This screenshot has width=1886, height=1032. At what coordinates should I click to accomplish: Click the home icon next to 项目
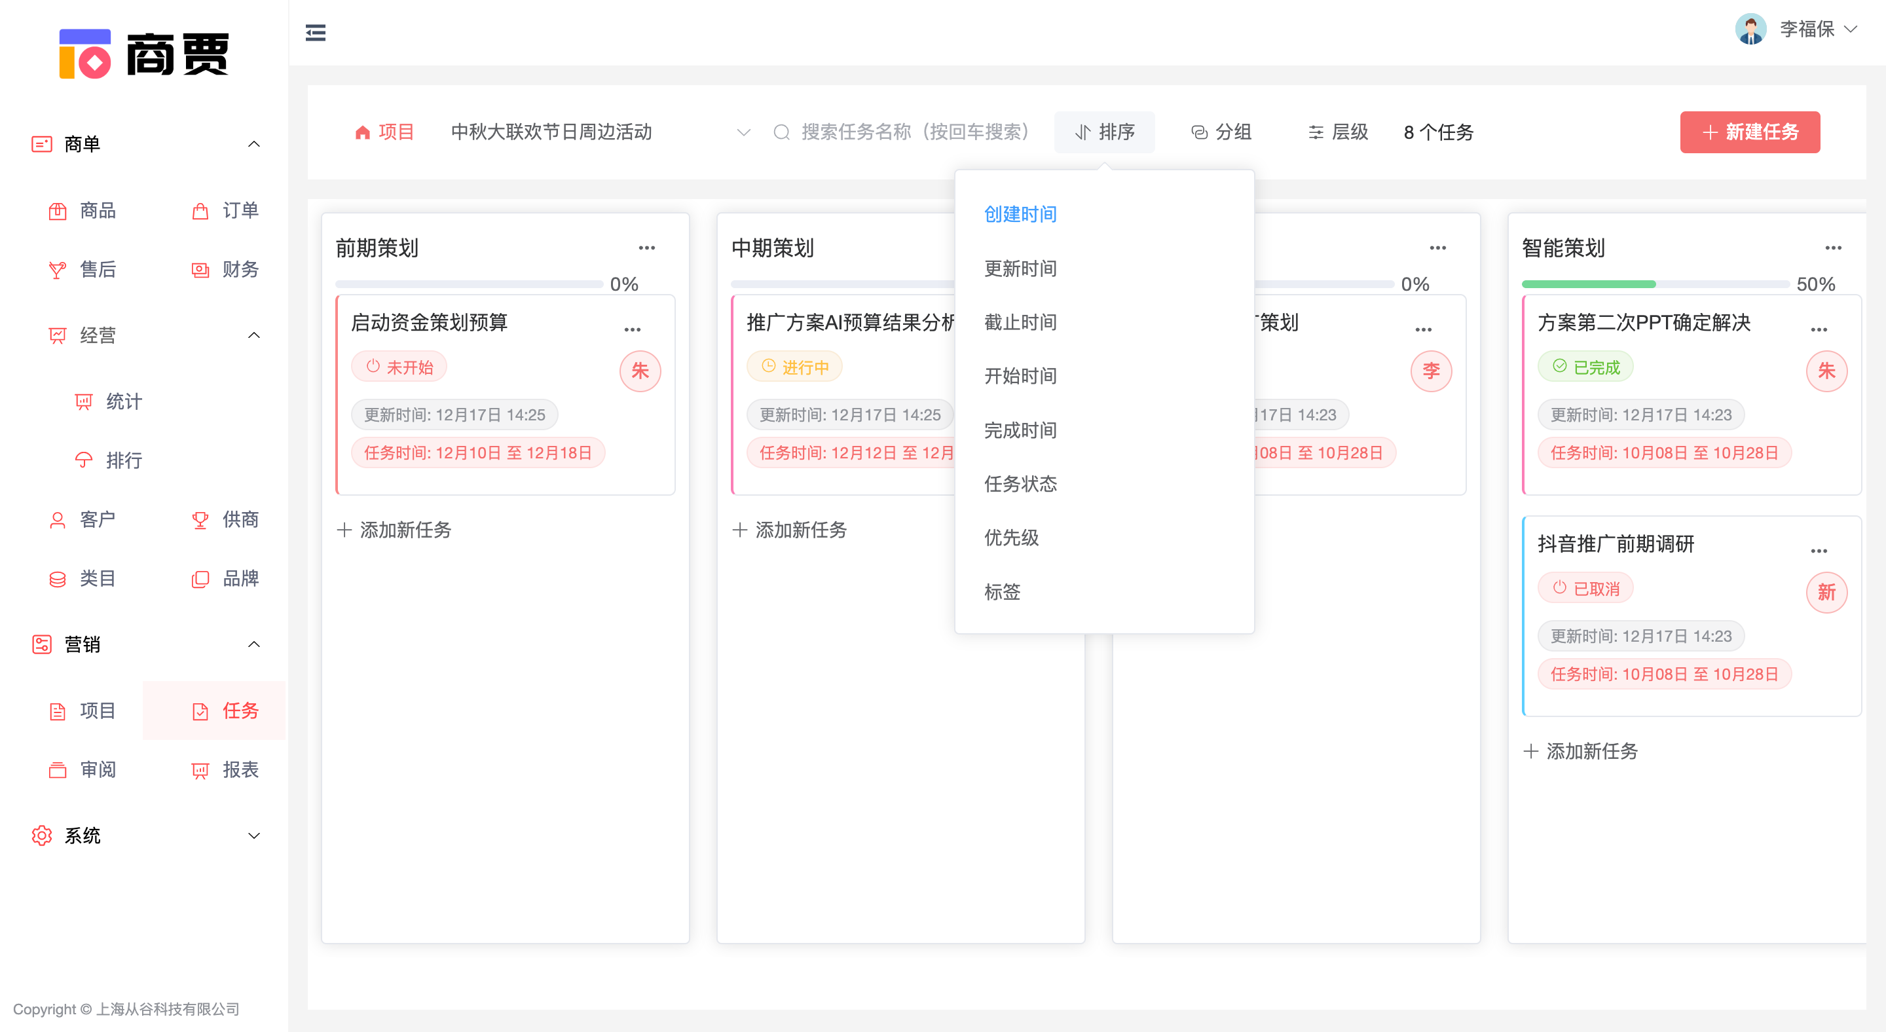tap(361, 132)
